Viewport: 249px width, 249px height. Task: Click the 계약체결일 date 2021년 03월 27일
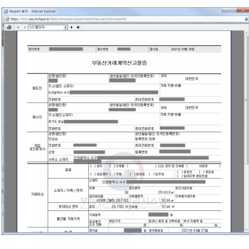tap(195, 230)
